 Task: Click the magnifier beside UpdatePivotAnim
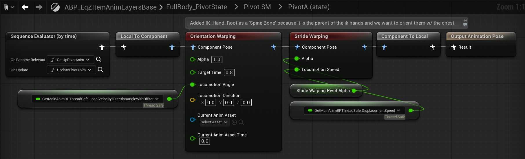point(100,70)
